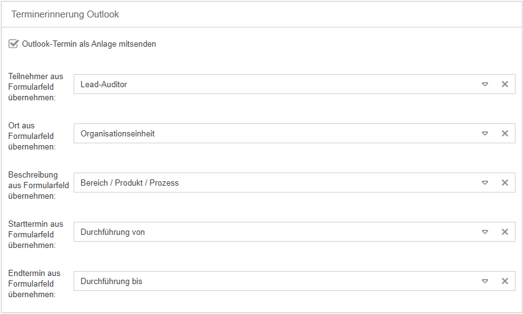Expand the Durchführung von dropdown arrow
The height and width of the screenshot is (314, 523).
485,232
